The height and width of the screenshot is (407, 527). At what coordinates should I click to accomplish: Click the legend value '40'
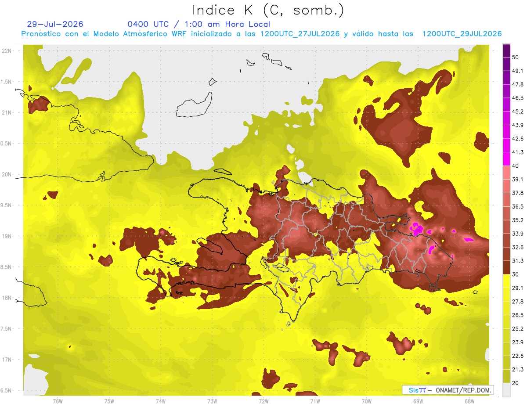click(x=516, y=166)
